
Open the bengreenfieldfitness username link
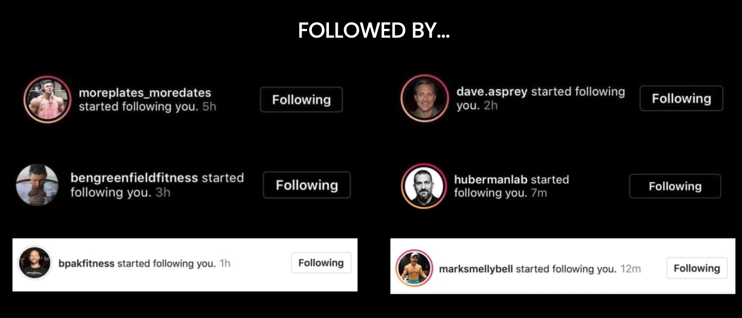tap(134, 178)
